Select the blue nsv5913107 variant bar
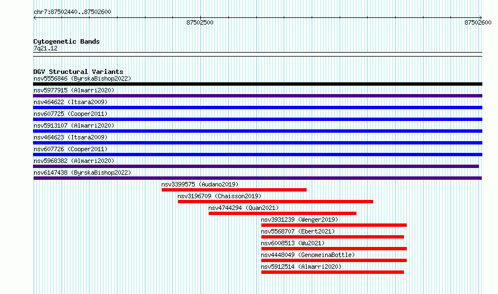 (x=257, y=131)
